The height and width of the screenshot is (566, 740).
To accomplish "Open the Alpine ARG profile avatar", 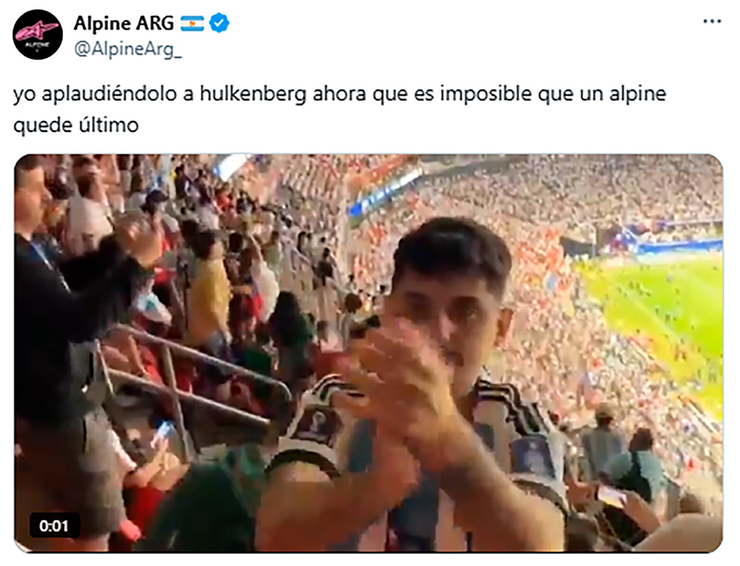I will [x=38, y=35].
